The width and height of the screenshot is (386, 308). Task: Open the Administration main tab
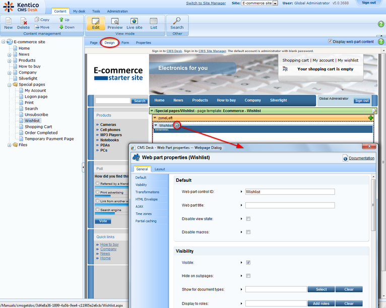pyautogui.click(x=117, y=11)
